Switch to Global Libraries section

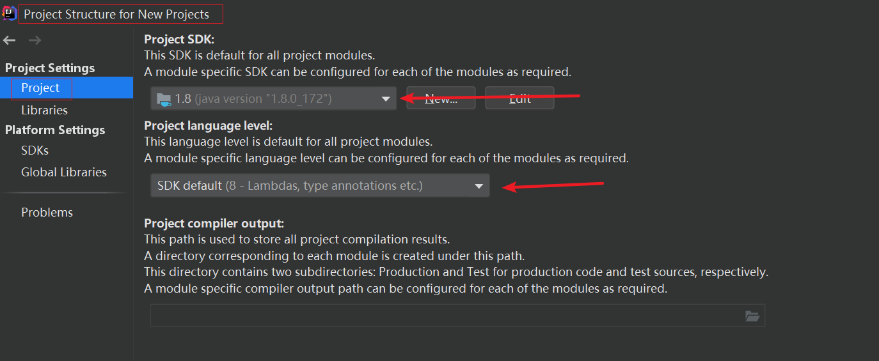click(64, 173)
